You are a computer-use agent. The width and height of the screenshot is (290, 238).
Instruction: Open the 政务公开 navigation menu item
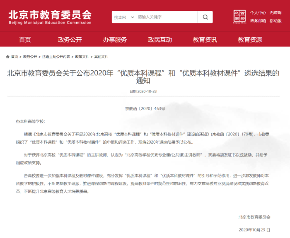tap(70, 40)
